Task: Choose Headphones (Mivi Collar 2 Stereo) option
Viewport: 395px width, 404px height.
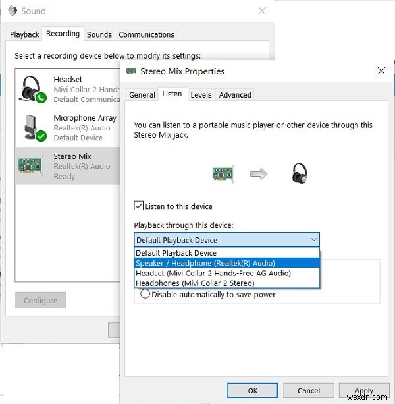Action: (x=227, y=283)
